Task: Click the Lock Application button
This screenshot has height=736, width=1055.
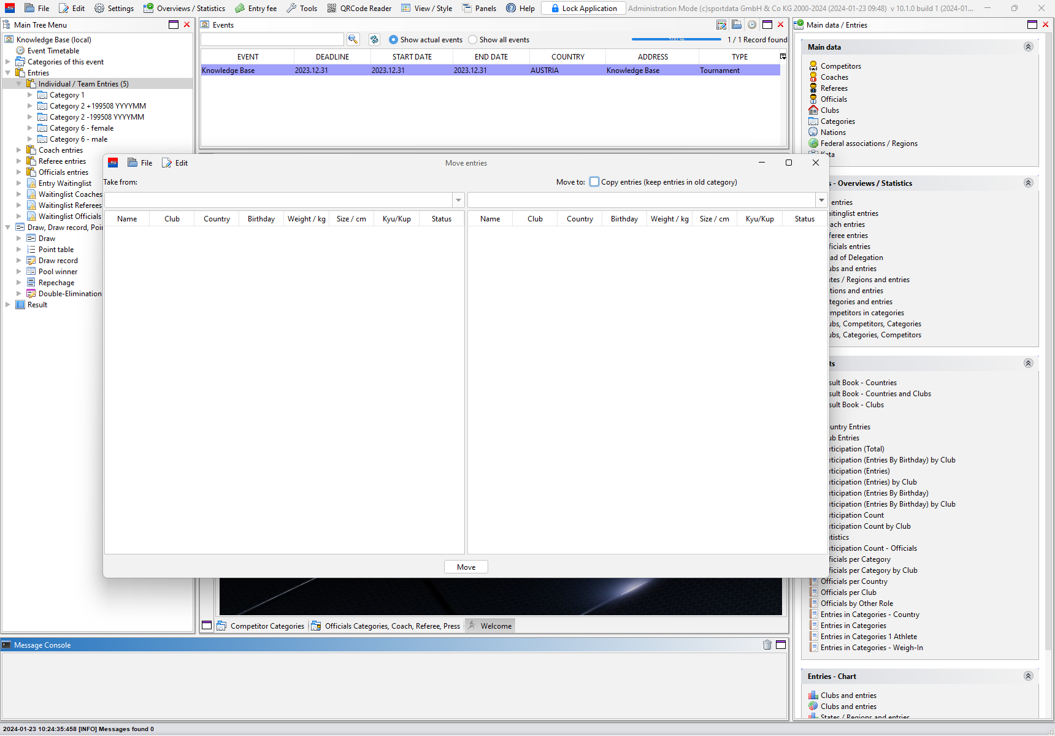Action: pyautogui.click(x=583, y=8)
